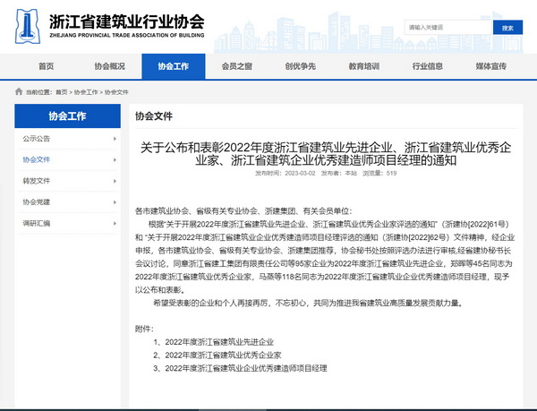The height and width of the screenshot is (411, 537).
Task: Open the 首页 navigation tab
Action: pyautogui.click(x=46, y=66)
